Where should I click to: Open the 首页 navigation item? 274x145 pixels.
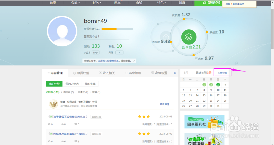tap(53, 3)
